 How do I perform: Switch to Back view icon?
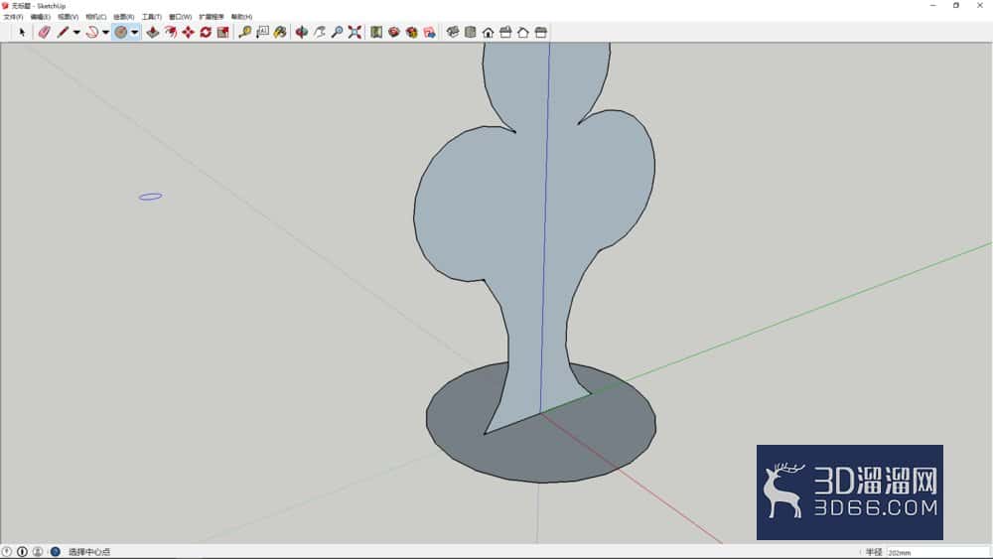tap(523, 33)
